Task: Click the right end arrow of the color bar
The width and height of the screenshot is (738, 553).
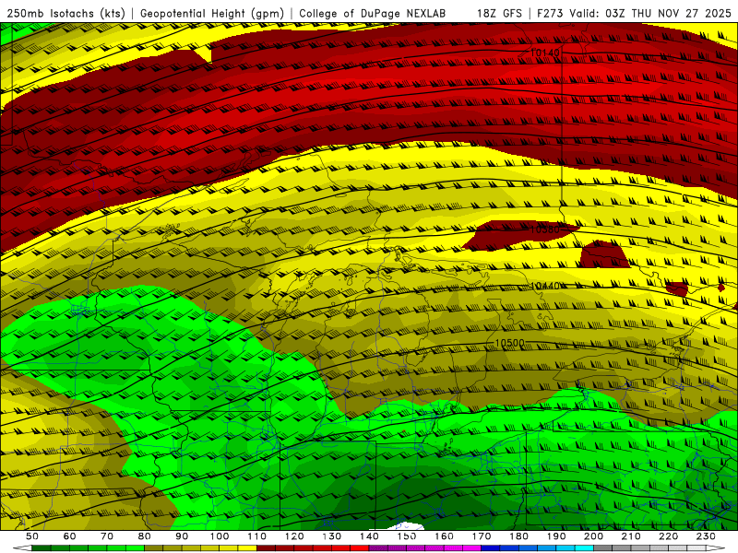Action: tap(716, 548)
